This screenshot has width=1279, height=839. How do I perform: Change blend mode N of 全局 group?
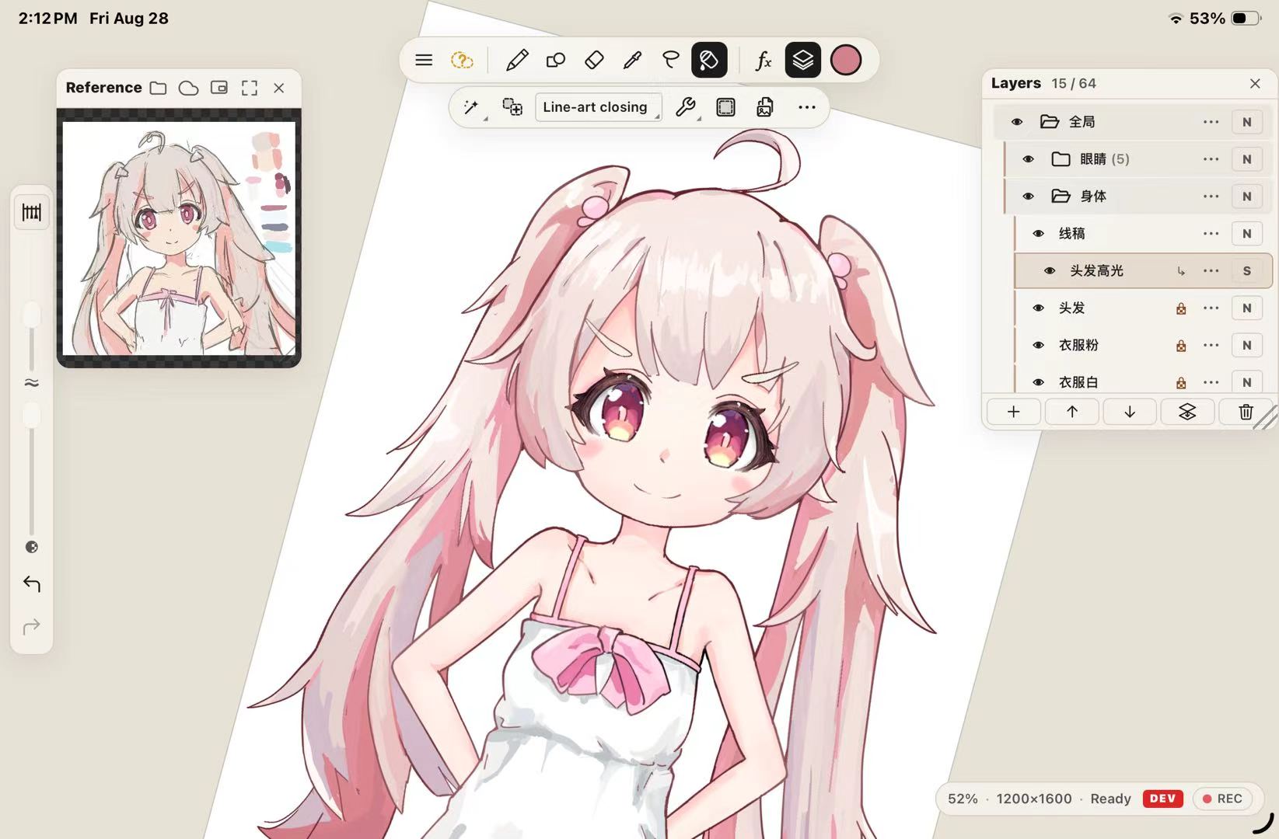click(1247, 122)
